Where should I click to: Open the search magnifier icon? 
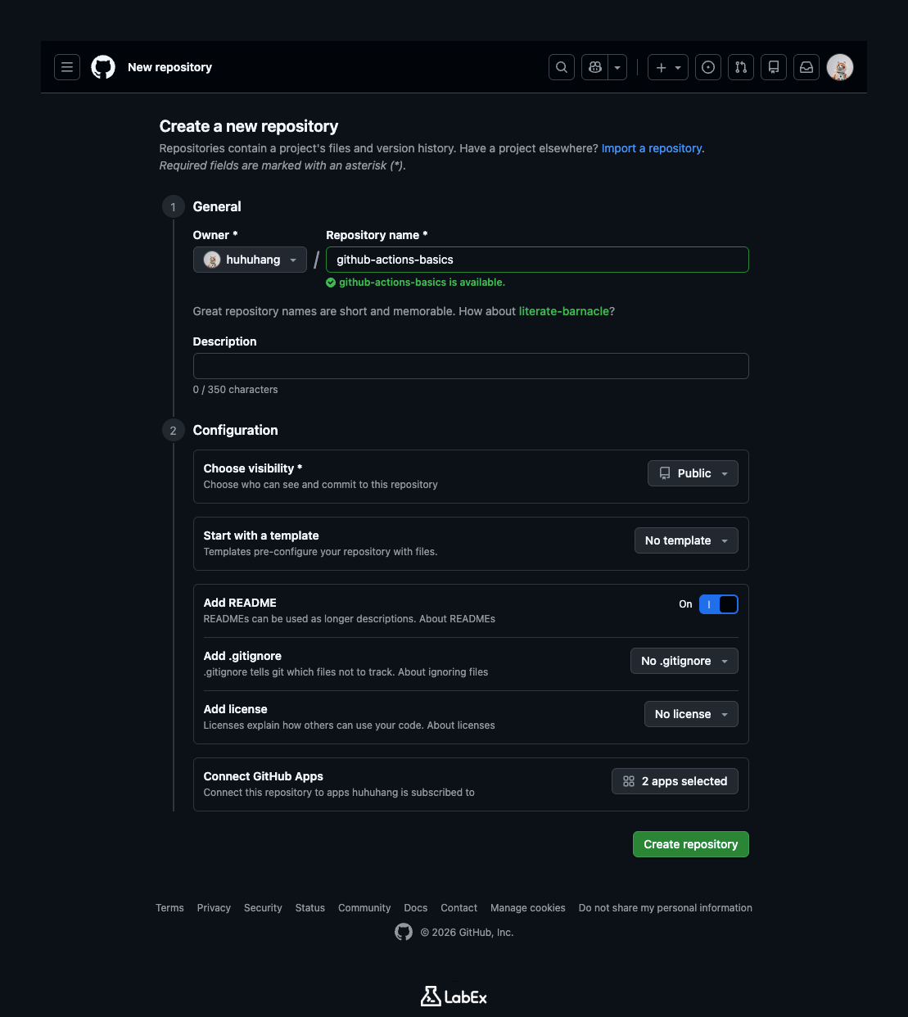point(562,67)
